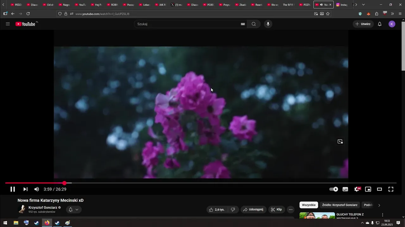This screenshot has height=227, width=405.
Task: Open YouTube hamburger guide menu
Action: [x=8, y=24]
